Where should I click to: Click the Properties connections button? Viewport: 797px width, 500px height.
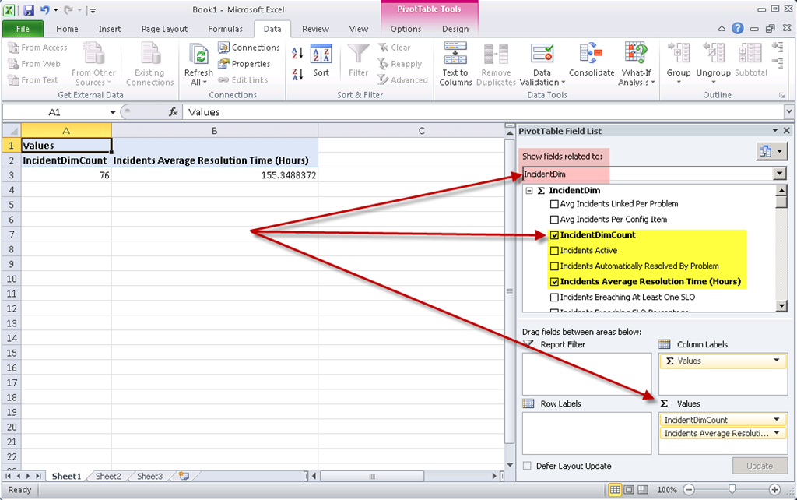click(250, 64)
